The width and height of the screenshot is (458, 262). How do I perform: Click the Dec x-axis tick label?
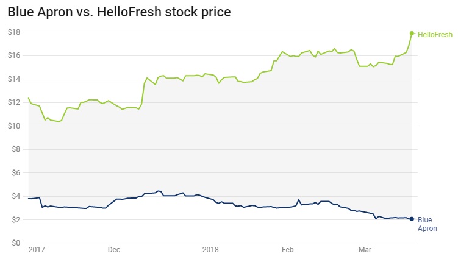click(114, 250)
